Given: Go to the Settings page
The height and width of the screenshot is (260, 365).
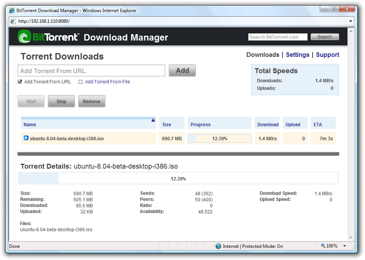Looking at the screenshot, I should pos(297,55).
